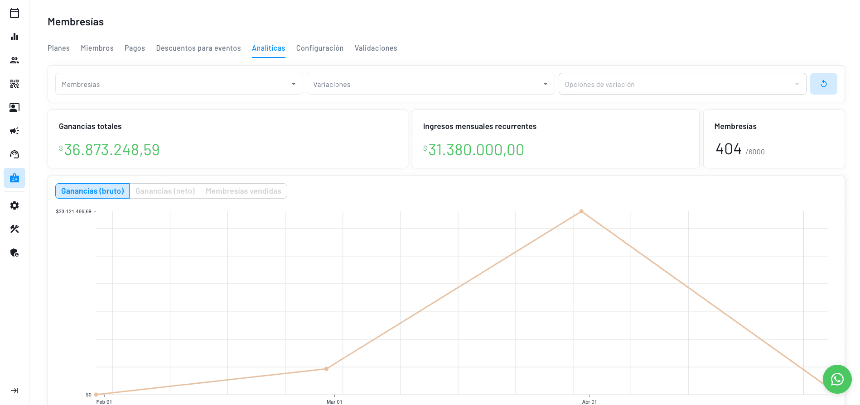Viewport: 860px width, 405px height.
Task: Open the green WhatsApp chat bubble
Action: 837,379
